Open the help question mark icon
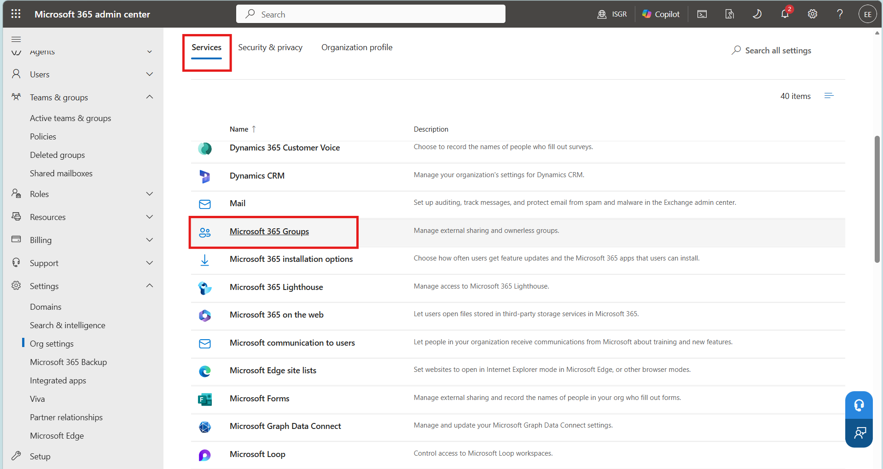The height and width of the screenshot is (469, 883). point(840,14)
